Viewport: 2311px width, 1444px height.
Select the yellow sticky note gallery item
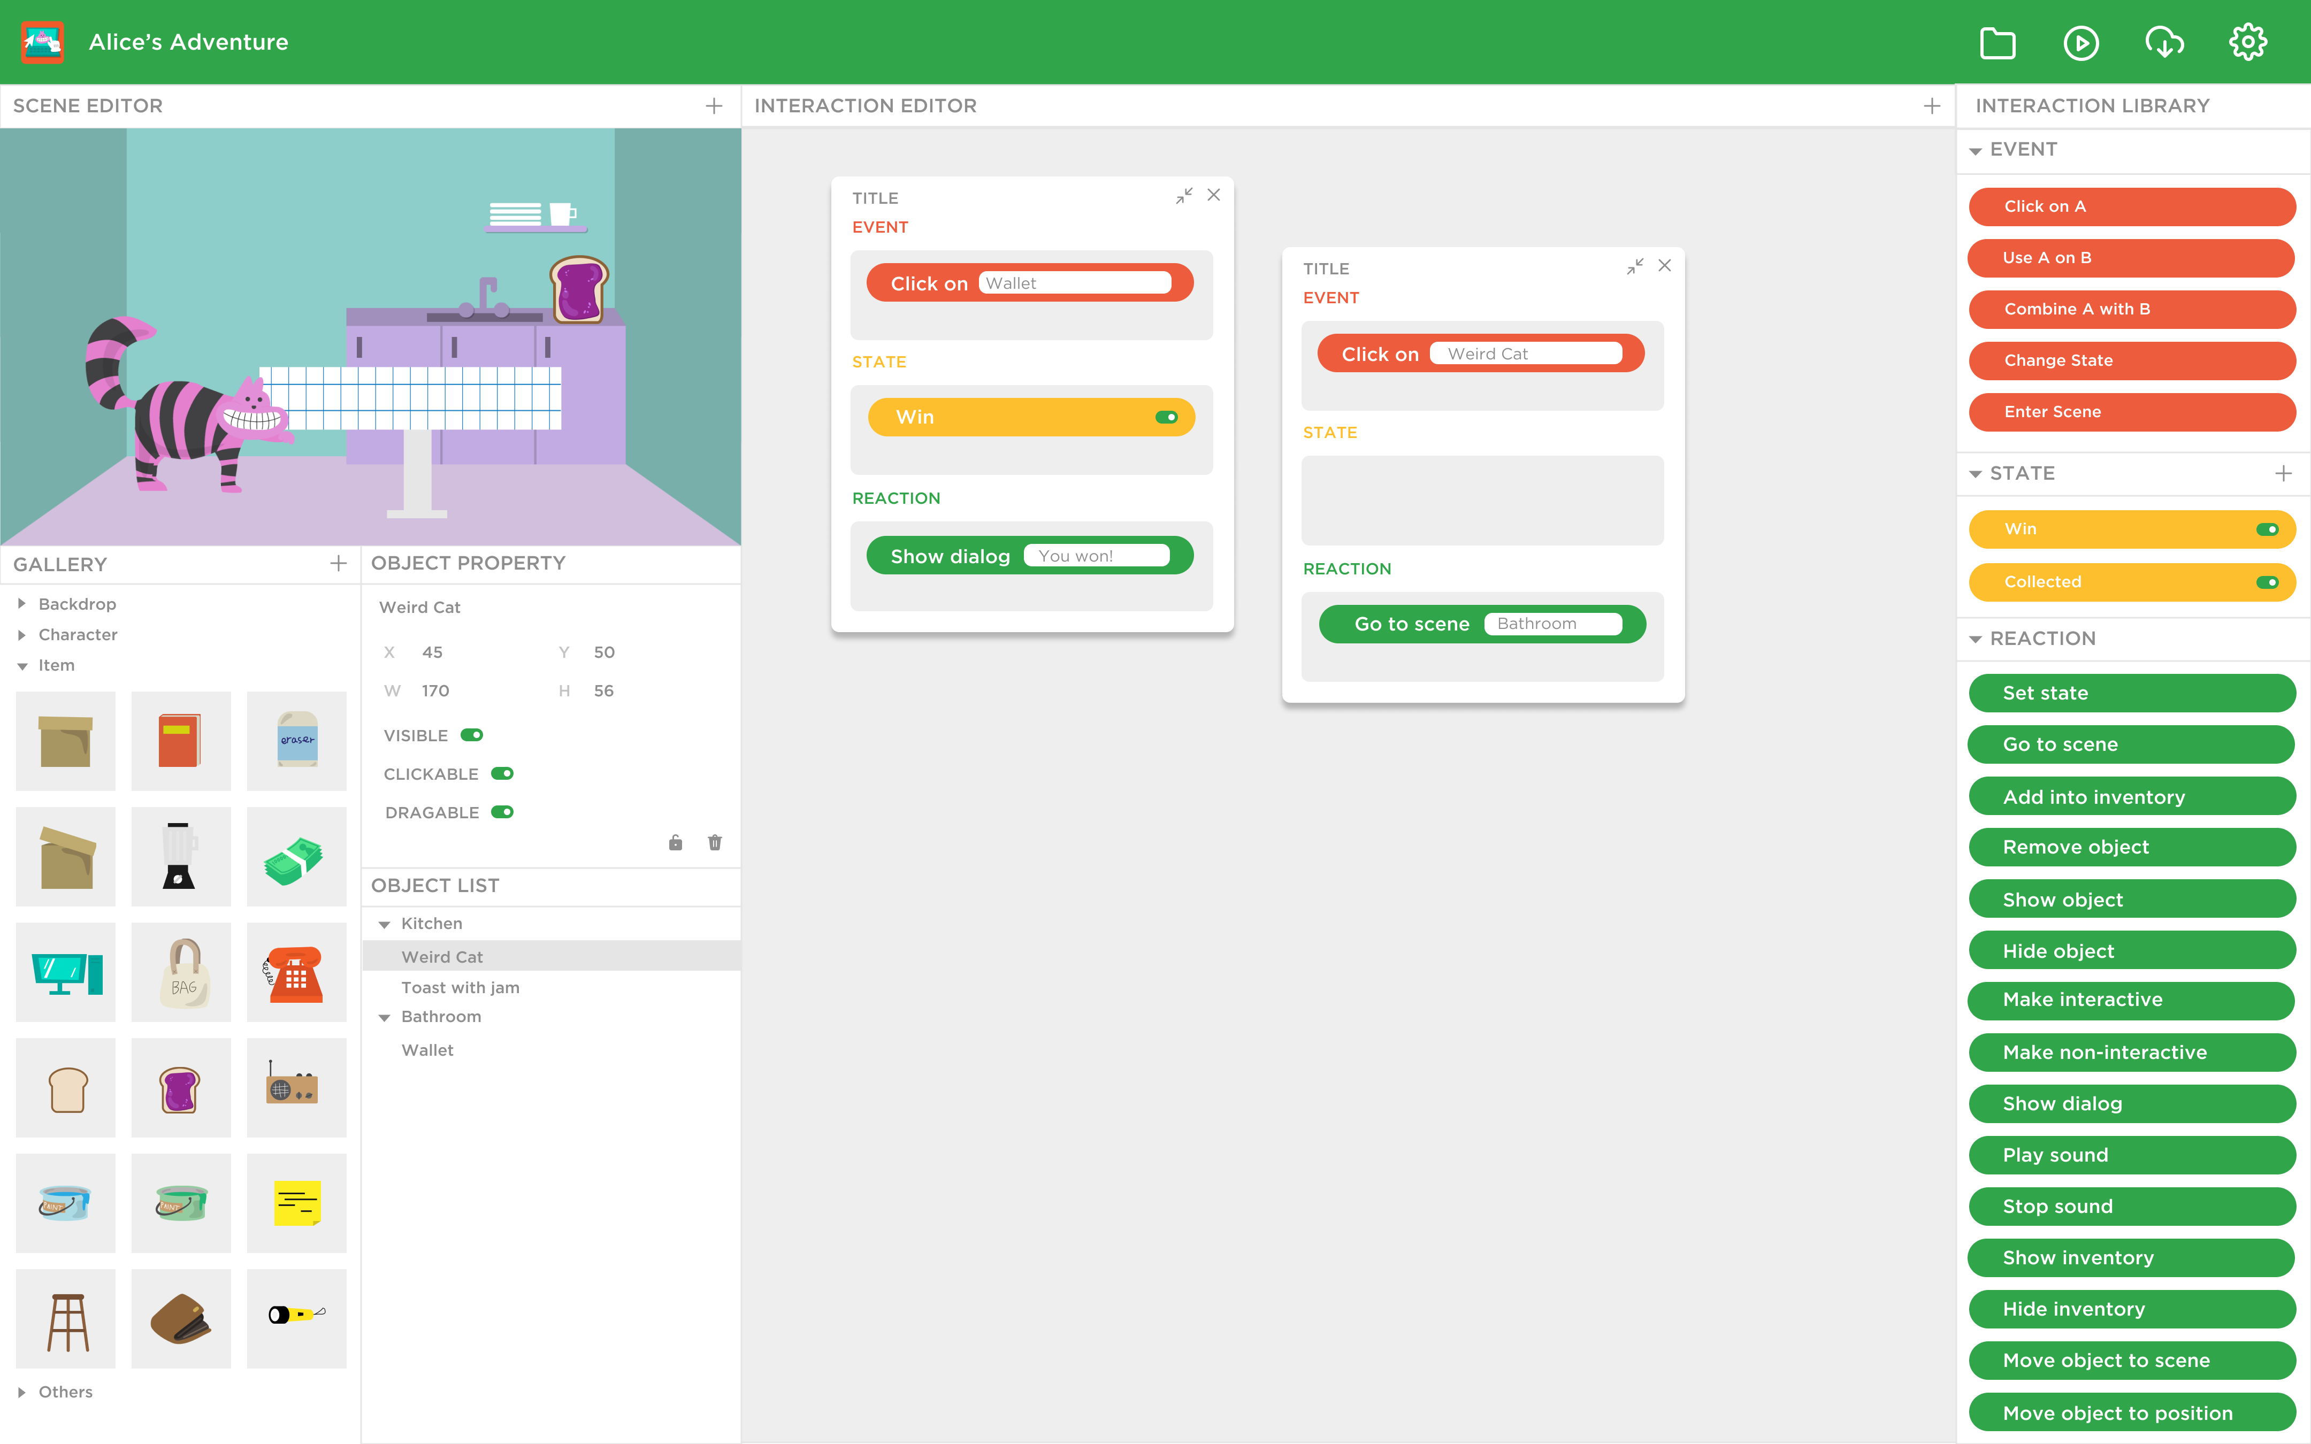tap(297, 1203)
